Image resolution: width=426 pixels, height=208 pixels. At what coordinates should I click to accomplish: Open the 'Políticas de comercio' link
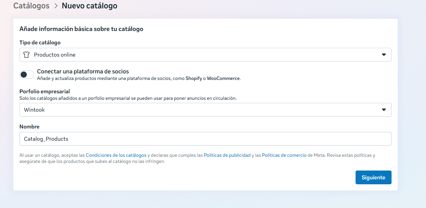pyautogui.click(x=284, y=155)
